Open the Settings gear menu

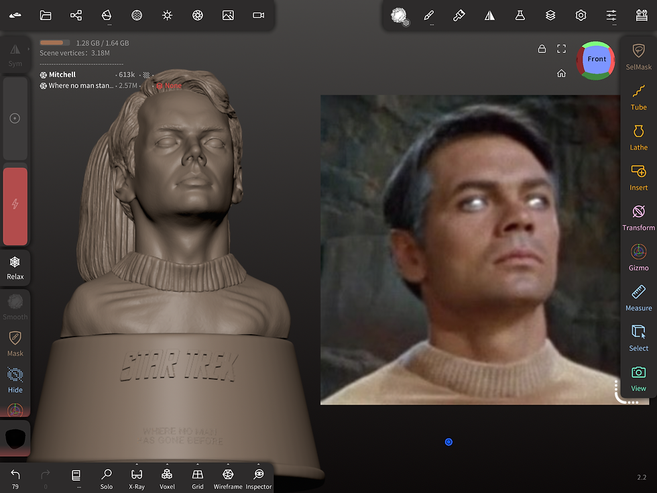pyautogui.click(x=581, y=15)
